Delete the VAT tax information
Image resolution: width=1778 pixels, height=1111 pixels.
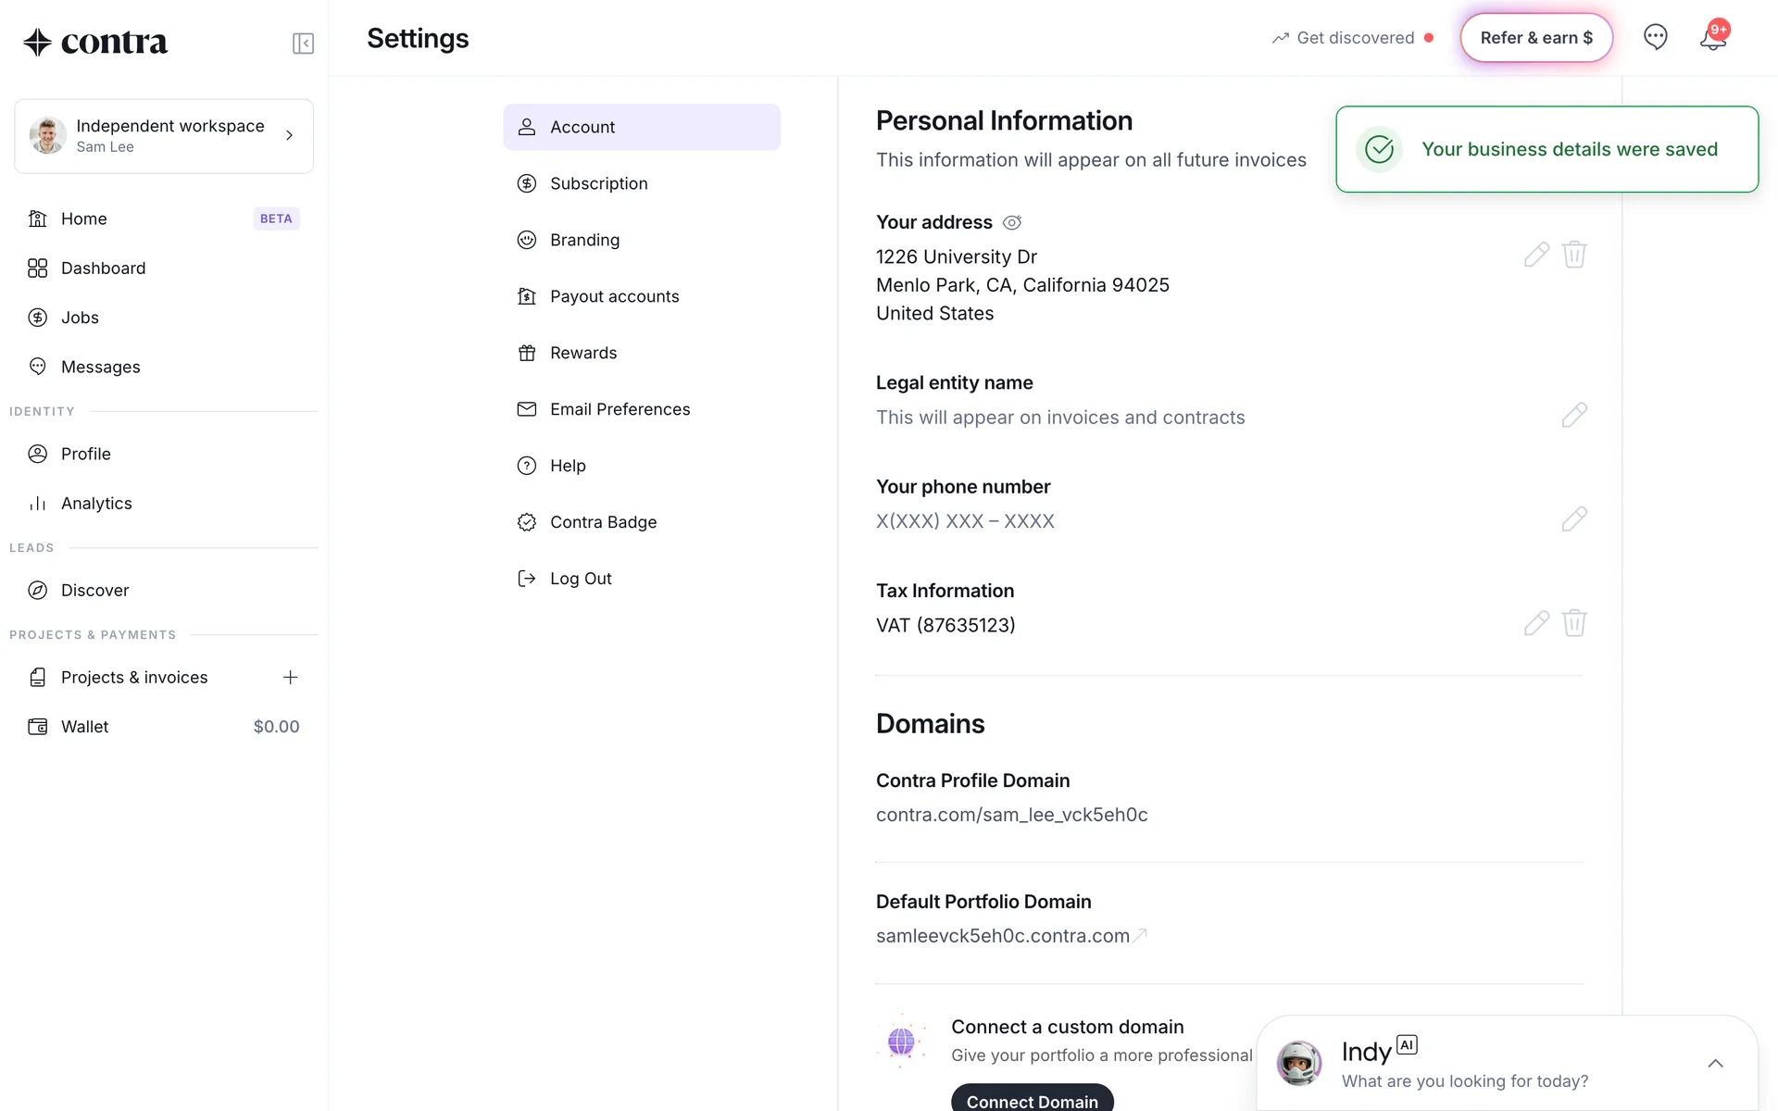tap(1574, 623)
